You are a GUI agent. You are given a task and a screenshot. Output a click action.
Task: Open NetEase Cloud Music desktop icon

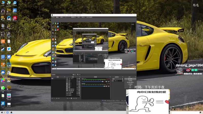click(x=15, y=19)
